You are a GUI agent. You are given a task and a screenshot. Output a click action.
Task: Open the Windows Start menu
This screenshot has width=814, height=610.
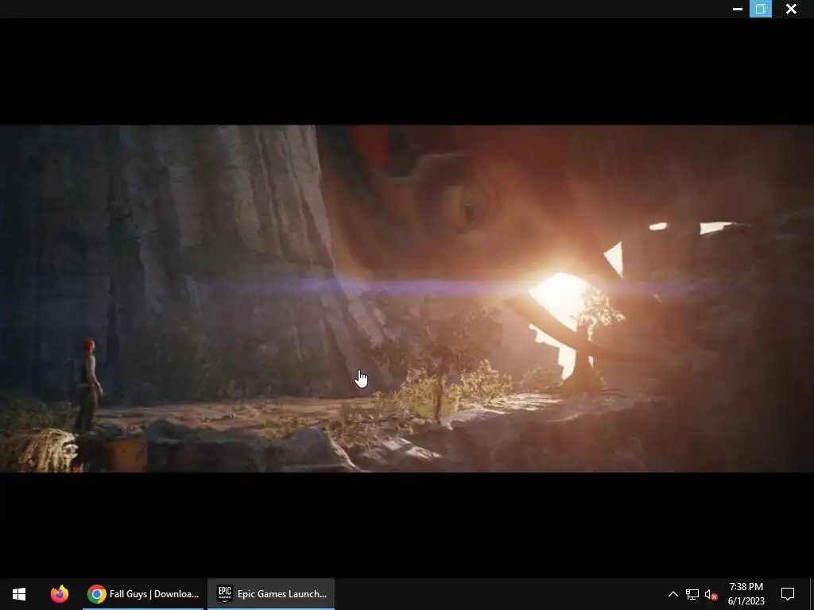click(x=19, y=594)
